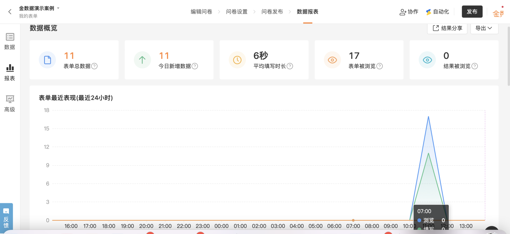Open the orange 金数据 account logo
The width and height of the screenshot is (510, 234).
tap(498, 13)
